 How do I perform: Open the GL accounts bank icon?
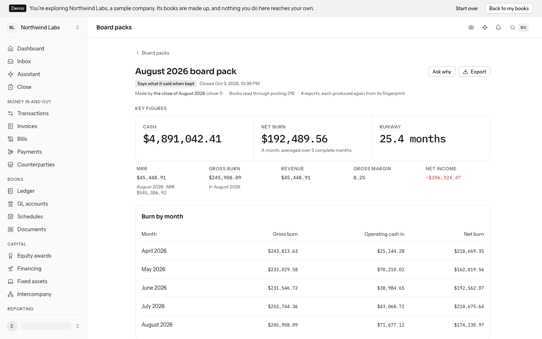coord(11,204)
